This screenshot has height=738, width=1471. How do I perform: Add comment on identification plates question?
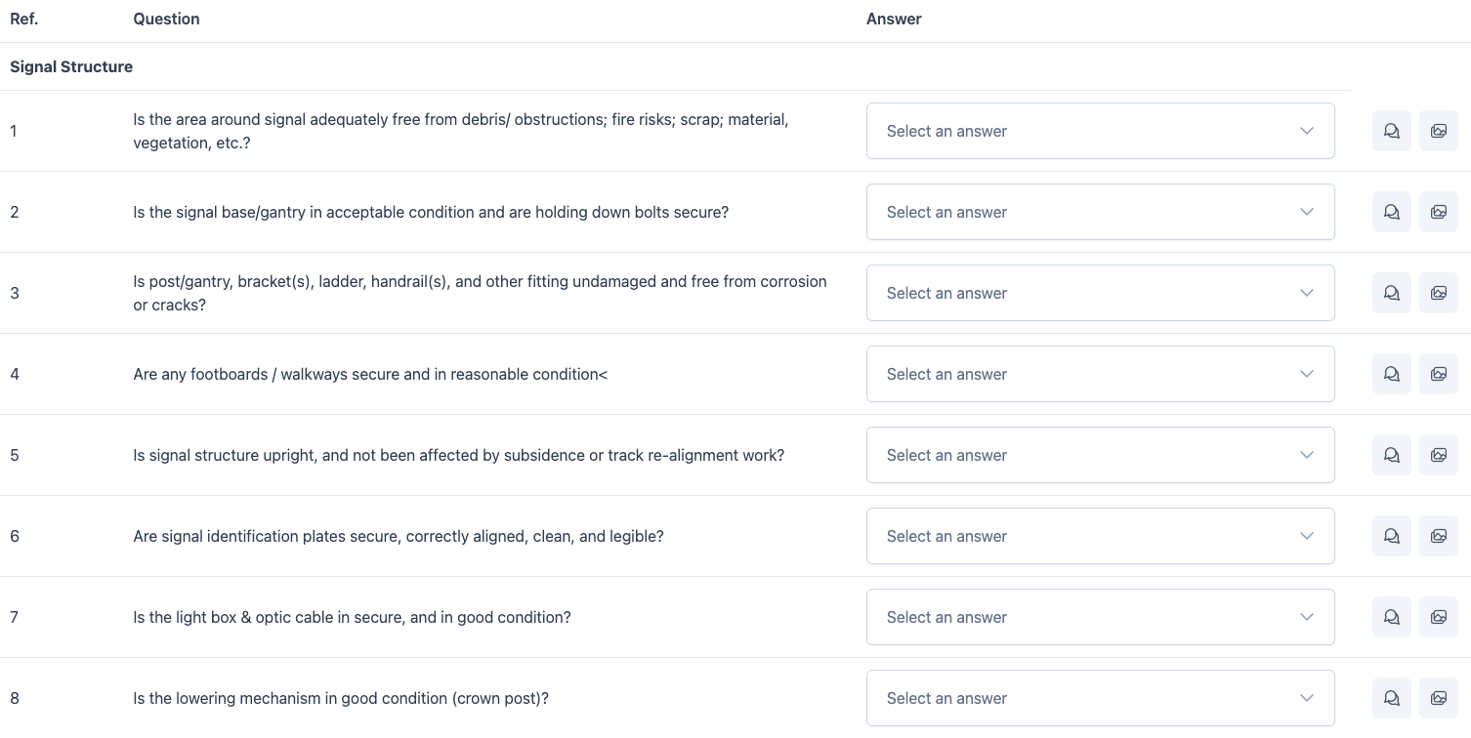coord(1391,536)
